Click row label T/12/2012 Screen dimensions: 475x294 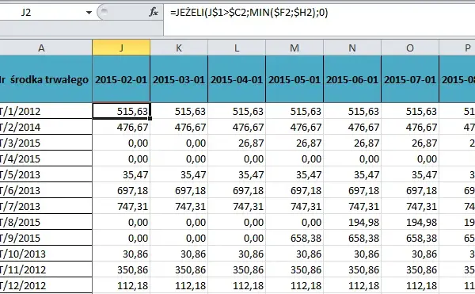(46, 285)
